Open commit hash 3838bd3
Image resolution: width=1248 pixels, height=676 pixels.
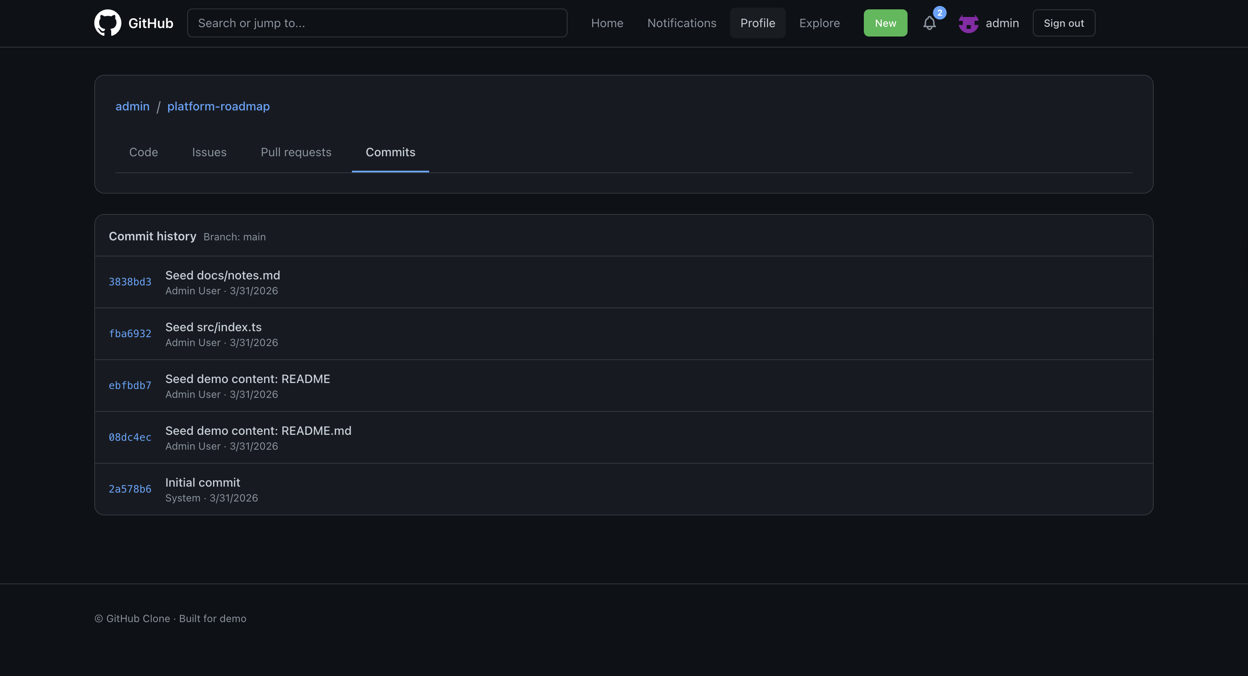pos(130,282)
